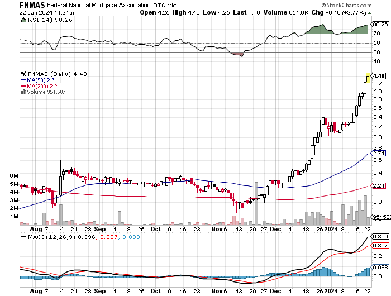Click the 1M volume scale label
The height and width of the screenshot is (296, 391).
click(14, 217)
